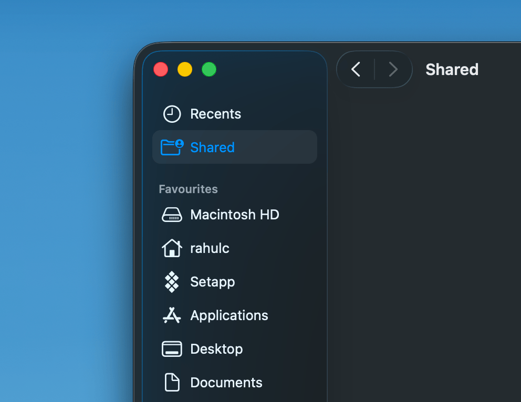Open Recents in the sidebar
This screenshot has height=402, width=521.
(x=215, y=114)
